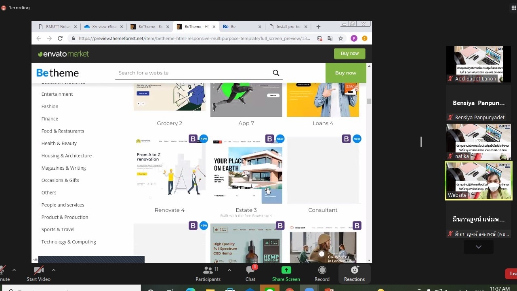Select Occasions & Gifts category
The height and width of the screenshot is (291, 517).
60,180
